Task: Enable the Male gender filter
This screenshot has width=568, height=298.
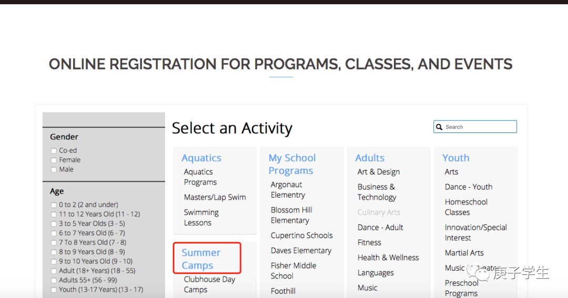Action: point(54,169)
